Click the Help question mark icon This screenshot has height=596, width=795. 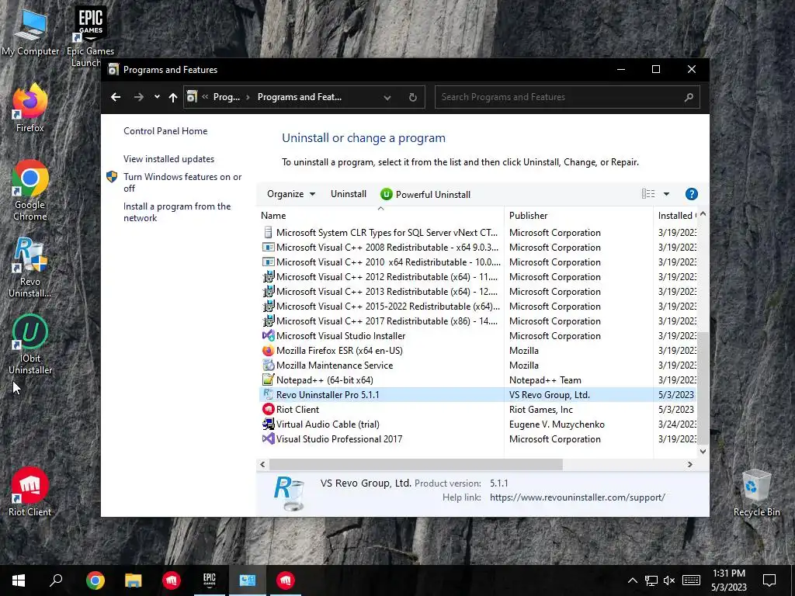(691, 194)
